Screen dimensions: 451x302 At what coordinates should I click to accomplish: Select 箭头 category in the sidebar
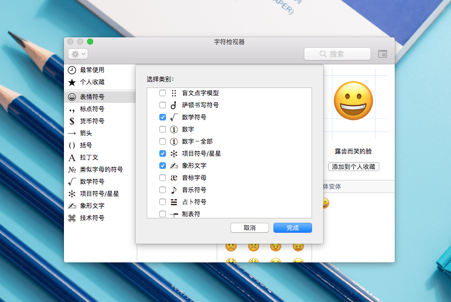click(x=101, y=133)
